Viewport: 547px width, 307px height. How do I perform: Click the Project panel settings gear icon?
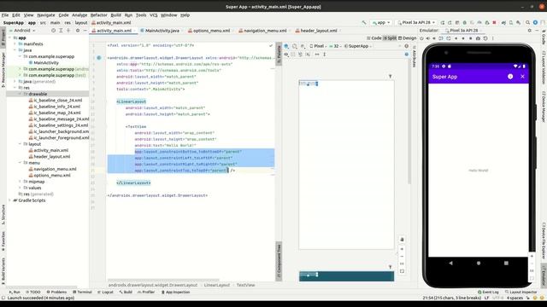click(x=78, y=31)
